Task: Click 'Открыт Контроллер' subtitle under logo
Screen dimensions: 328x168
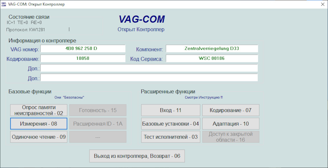Action: click(141, 29)
